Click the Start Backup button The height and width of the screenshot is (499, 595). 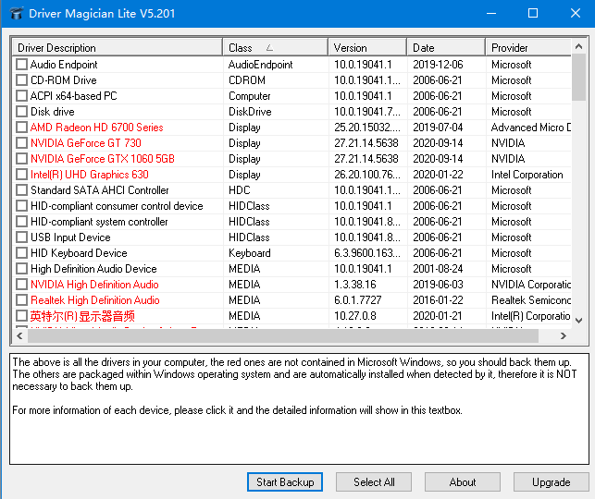tap(285, 482)
